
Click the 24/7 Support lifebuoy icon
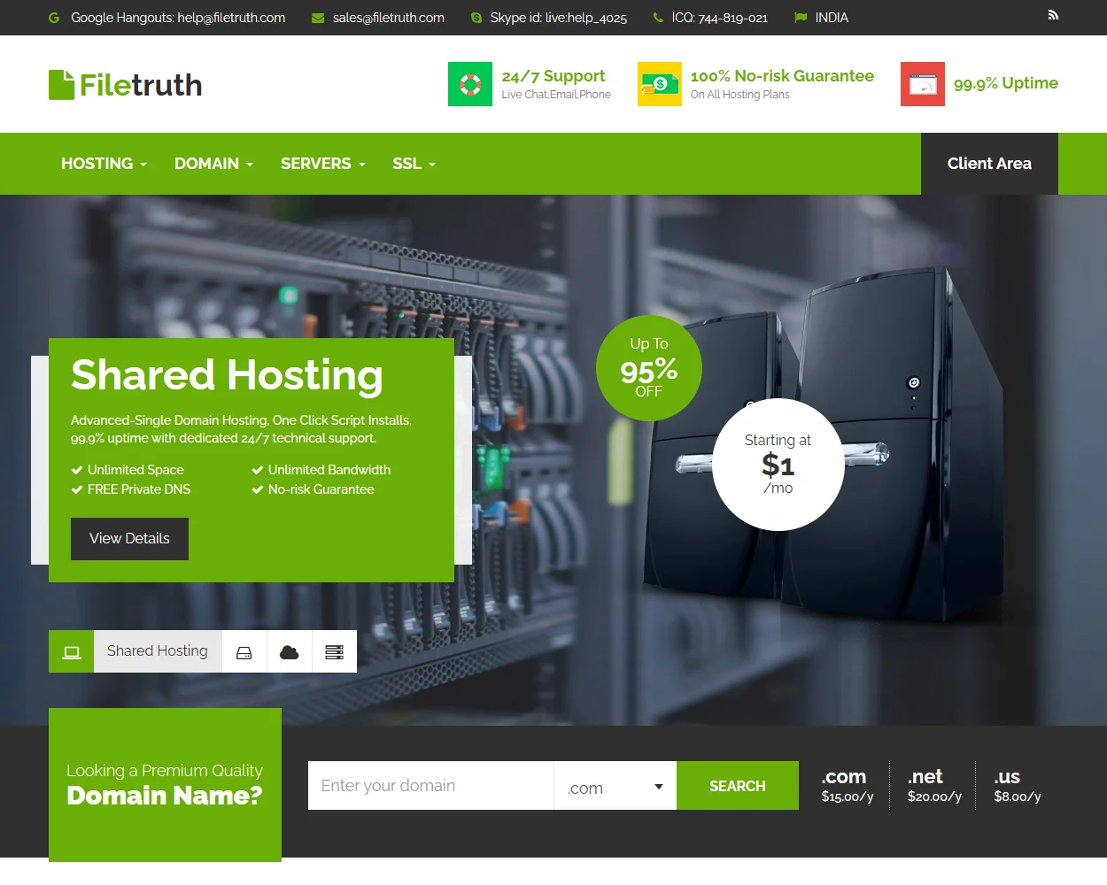[x=469, y=84]
